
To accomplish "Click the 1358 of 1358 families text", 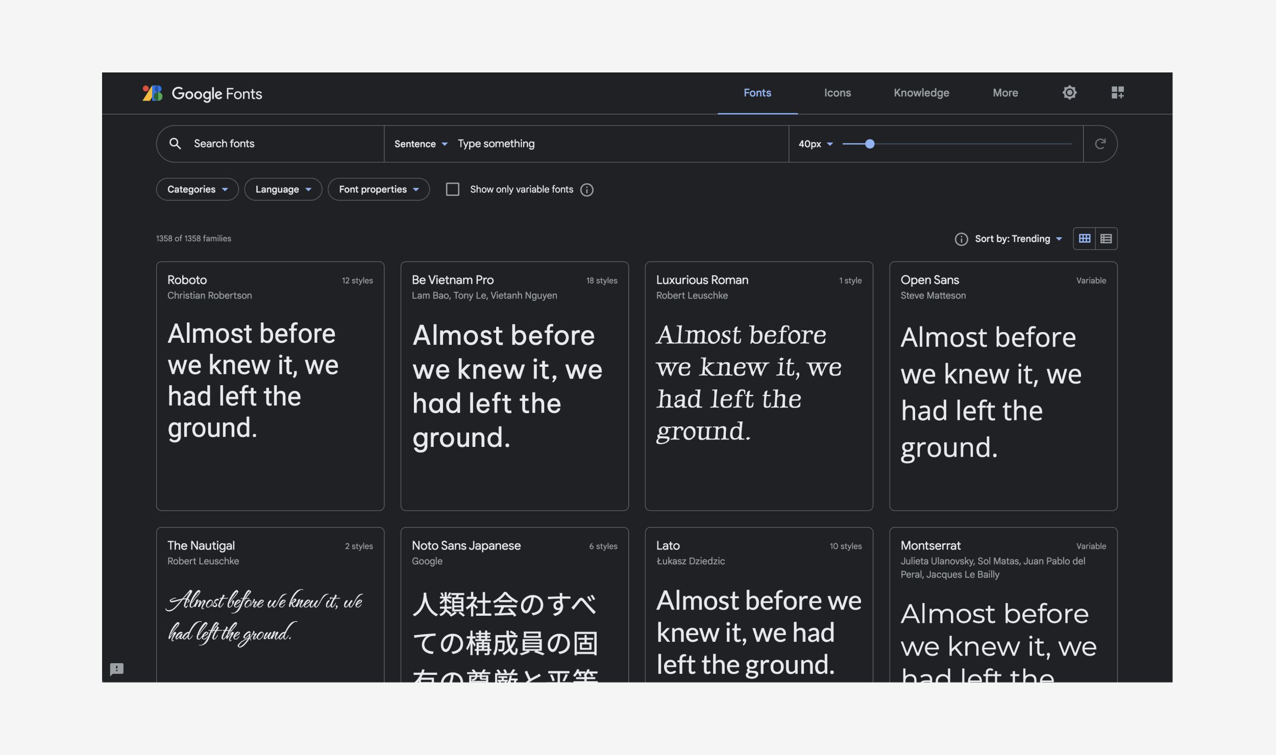I will point(193,238).
